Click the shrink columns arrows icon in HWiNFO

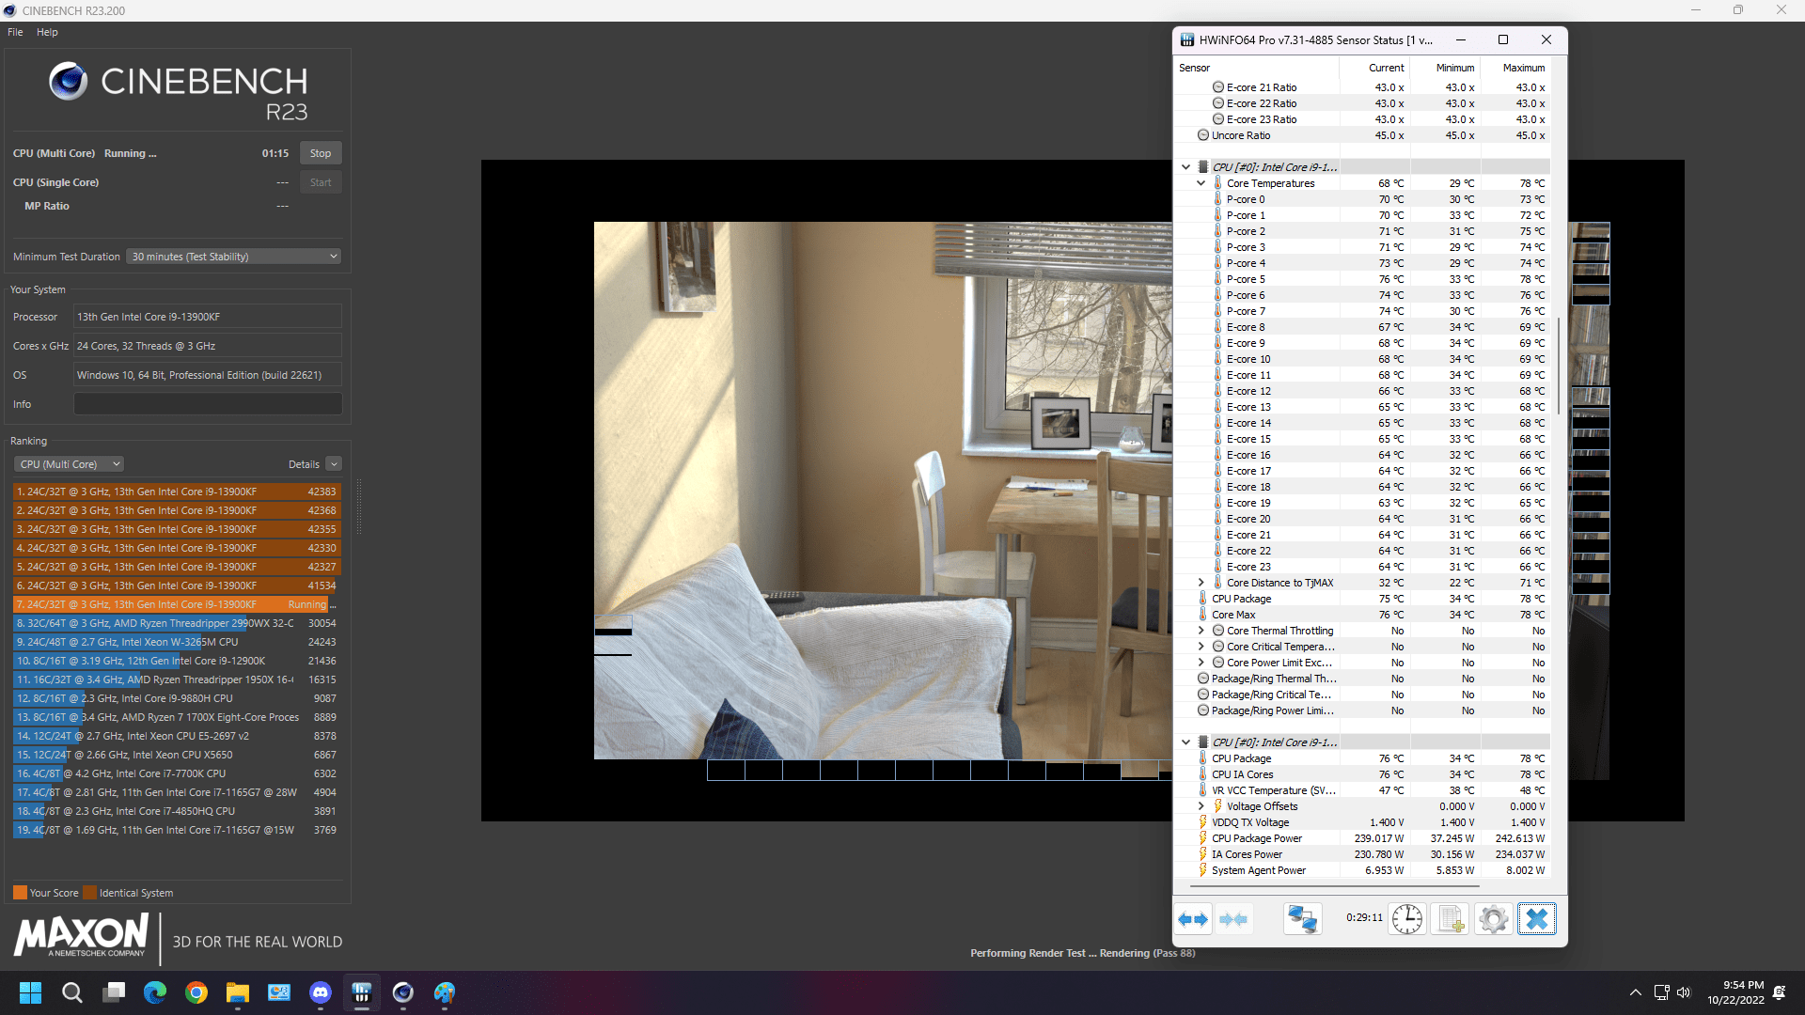(x=1233, y=919)
